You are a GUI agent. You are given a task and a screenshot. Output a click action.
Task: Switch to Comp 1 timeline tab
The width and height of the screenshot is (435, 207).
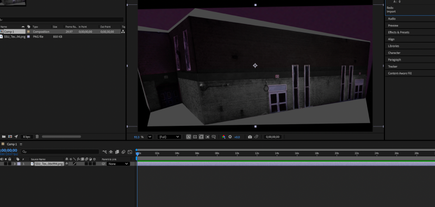click(x=12, y=144)
